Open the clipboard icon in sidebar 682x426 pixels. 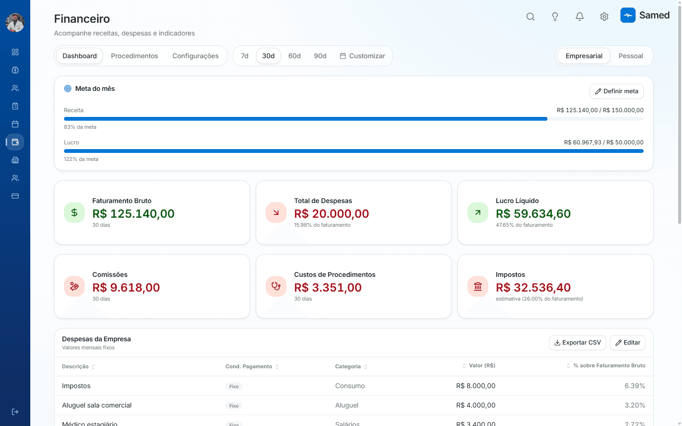pyautogui.click(x=15, y=106)
